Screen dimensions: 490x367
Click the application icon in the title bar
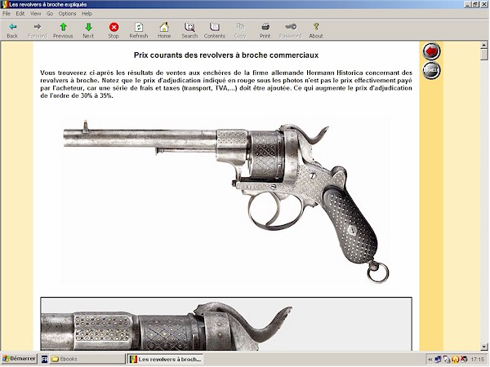click(x=5, y=4)
